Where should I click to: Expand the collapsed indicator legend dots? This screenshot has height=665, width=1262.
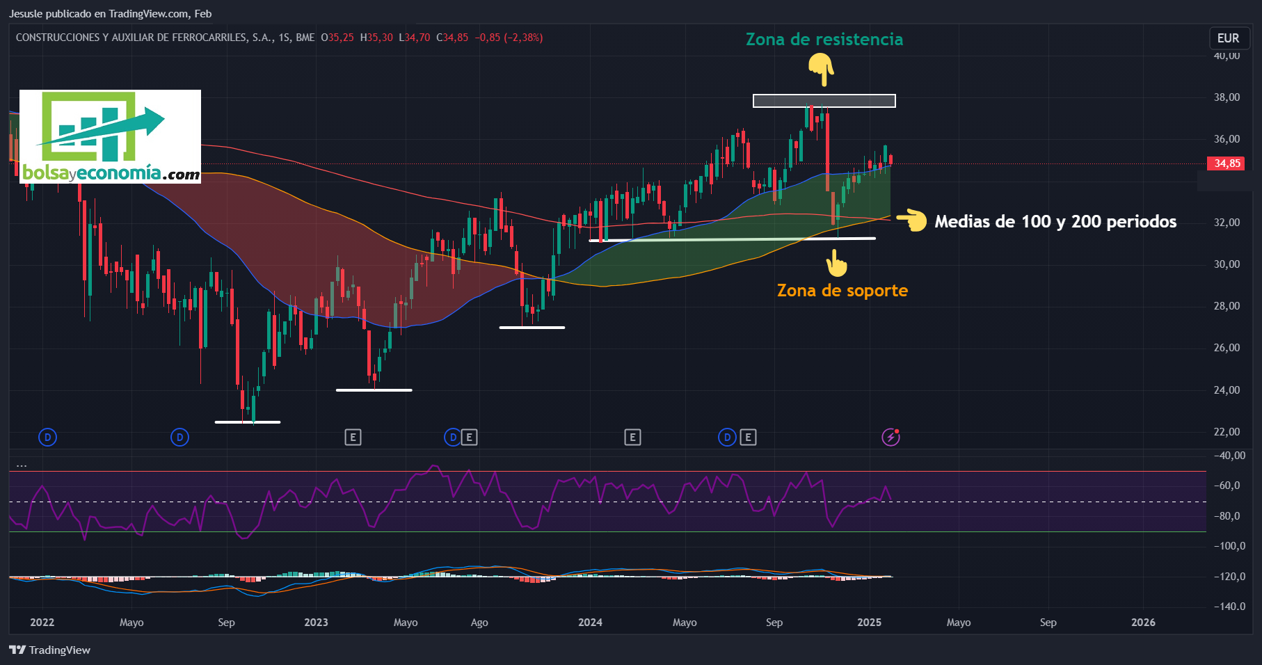click(x=22, y=465)
